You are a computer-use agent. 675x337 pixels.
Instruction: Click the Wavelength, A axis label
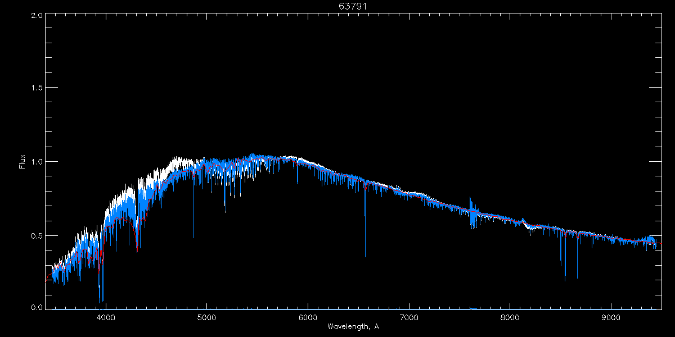point(353,326)
